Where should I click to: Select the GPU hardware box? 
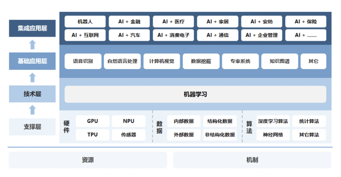click(x=92, y=121)
